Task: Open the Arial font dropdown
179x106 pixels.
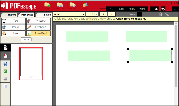Action: (69, 14)
